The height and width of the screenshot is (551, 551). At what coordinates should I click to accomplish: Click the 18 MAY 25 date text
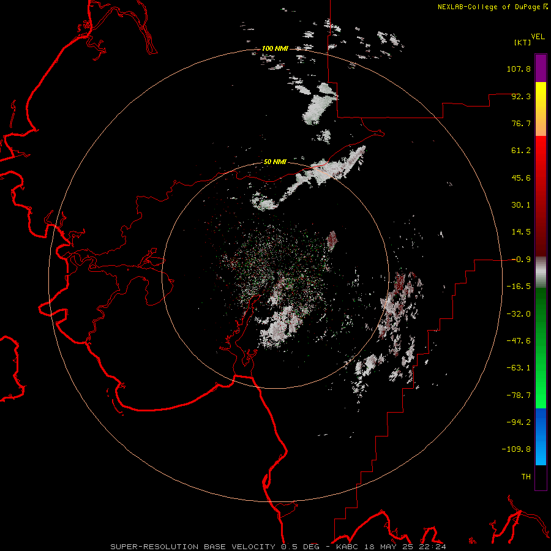click(x=389, y=547)
